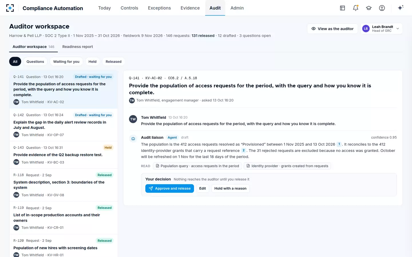Click the Audit liaison agent bot icon
Viewport: 412px width, 257px height.
click(x=133, y=138)
